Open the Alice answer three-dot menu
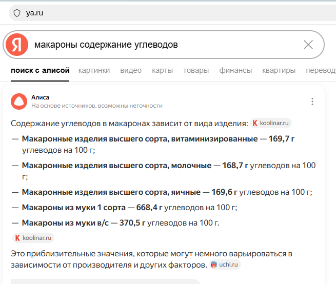Screen dimensions: 336x284 (x=312, y=102)
